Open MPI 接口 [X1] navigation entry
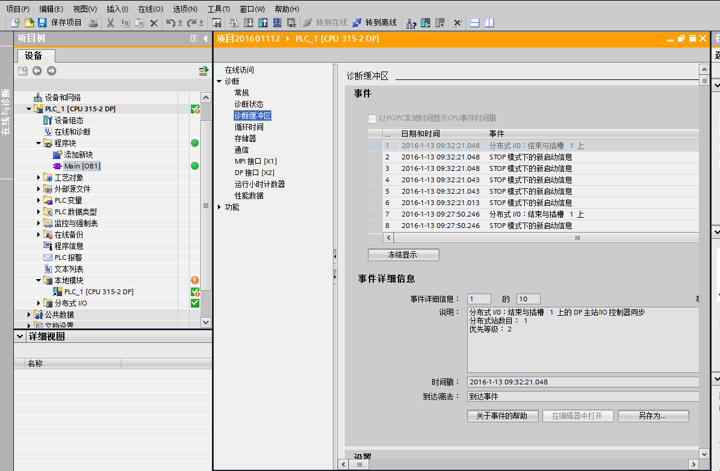The width and height of the screenshot is (720, 471). coord(256,161)
